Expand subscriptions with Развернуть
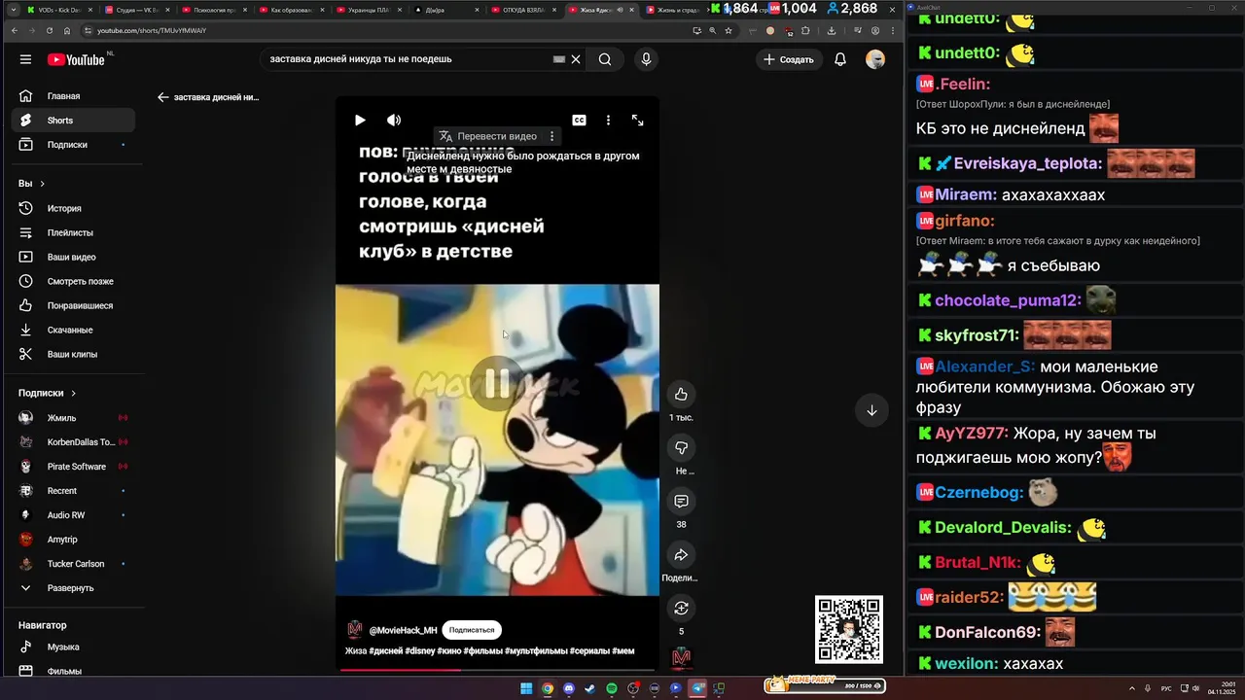 pyautogui.click(x=73, y=588)
